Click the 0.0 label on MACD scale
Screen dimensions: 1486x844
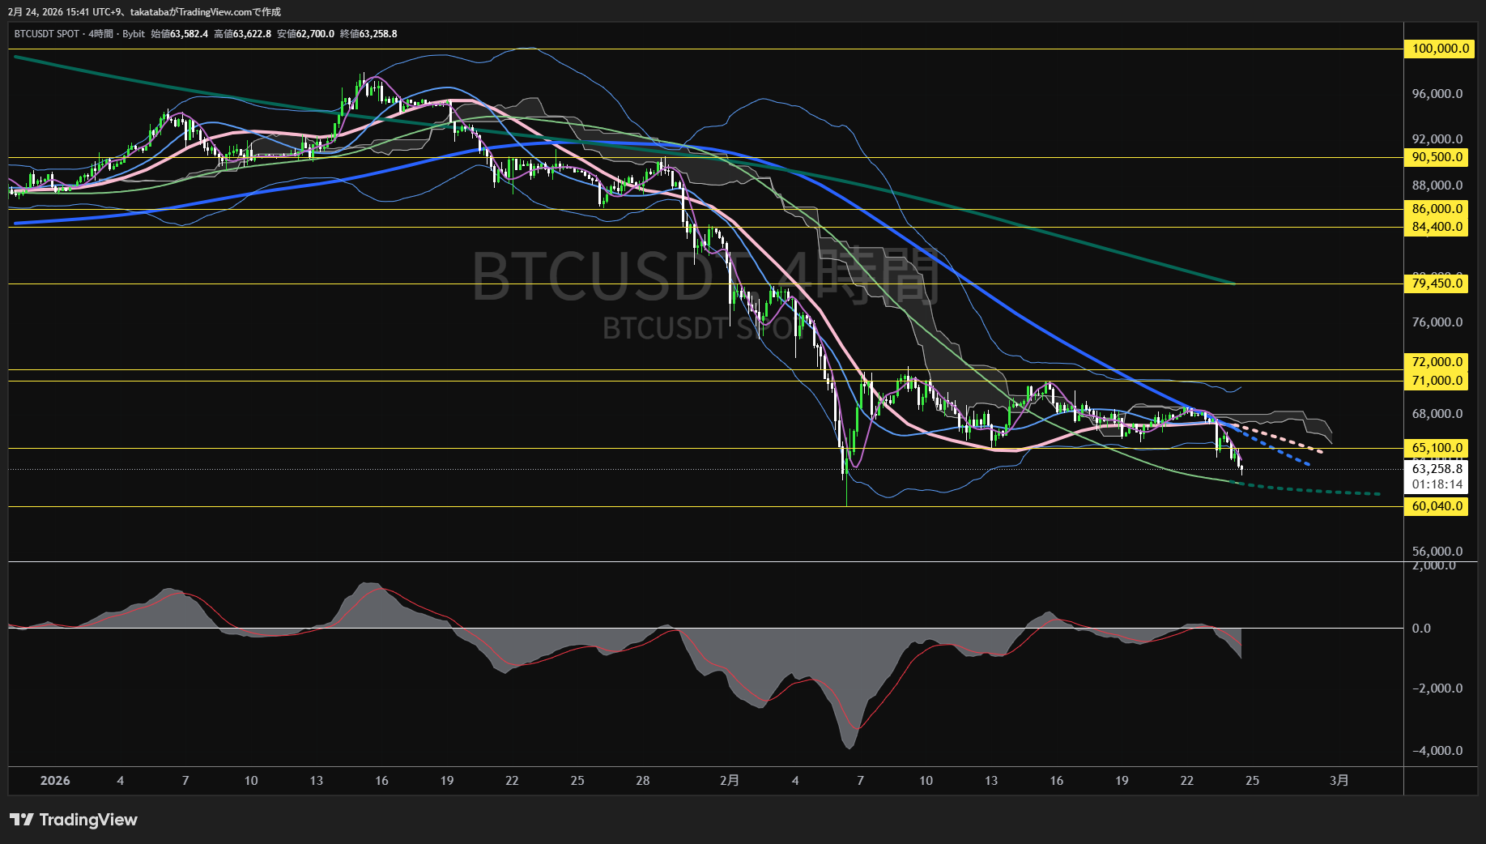click(x=1421, y=629)
